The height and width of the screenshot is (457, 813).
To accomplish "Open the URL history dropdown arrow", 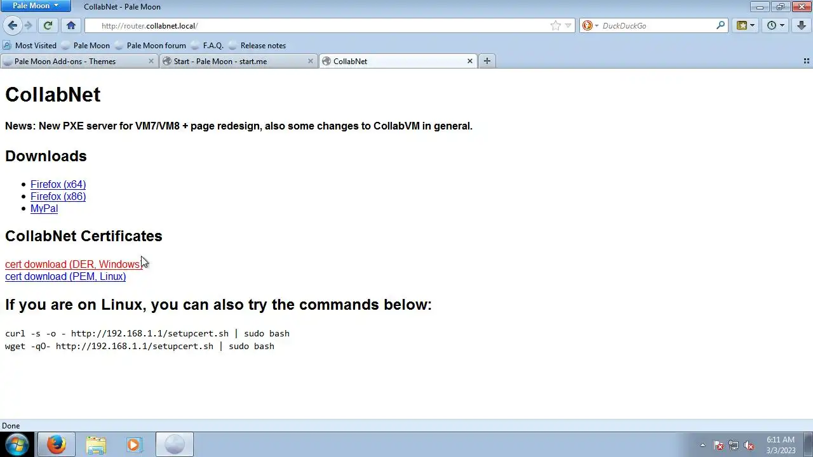I will (568, 25).
